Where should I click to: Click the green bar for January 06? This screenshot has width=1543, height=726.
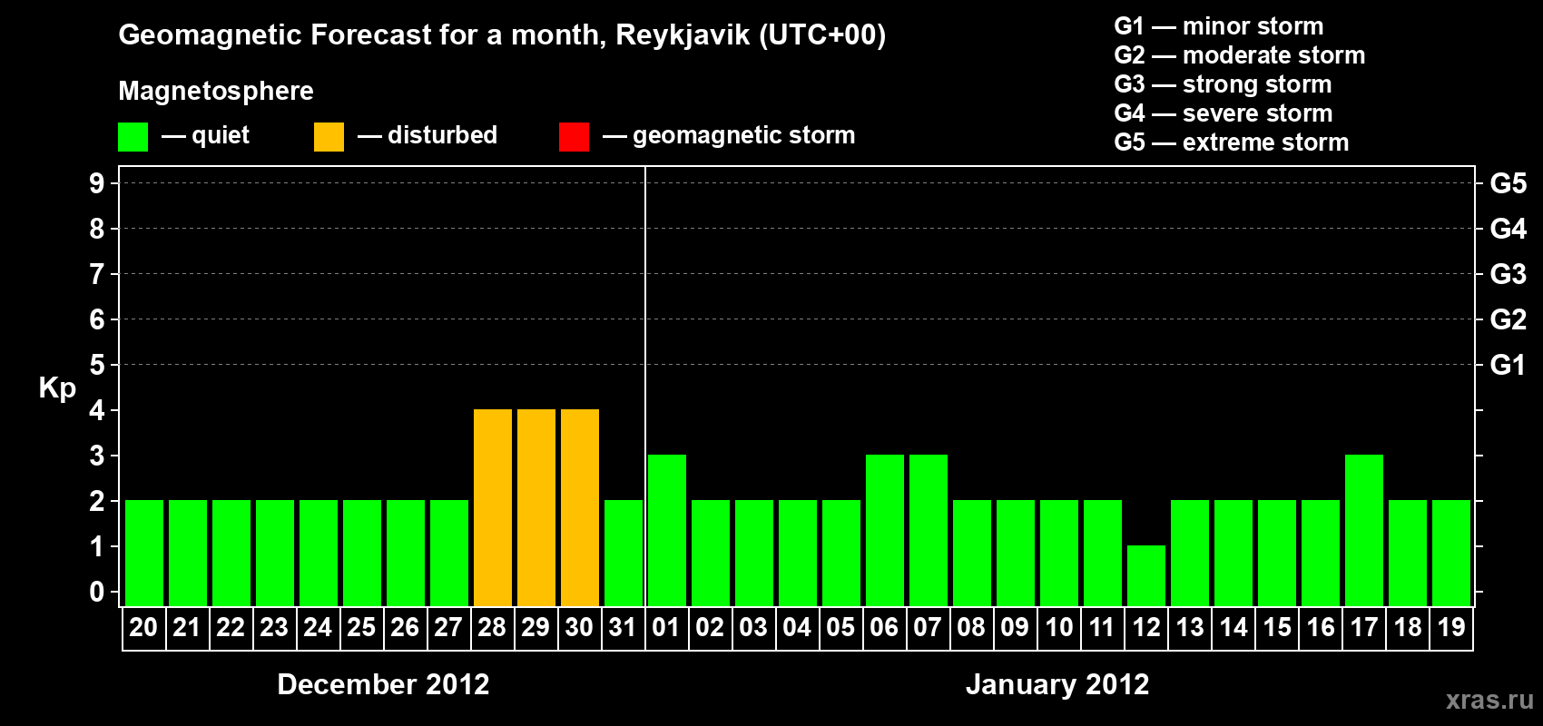tap(885, 530)
